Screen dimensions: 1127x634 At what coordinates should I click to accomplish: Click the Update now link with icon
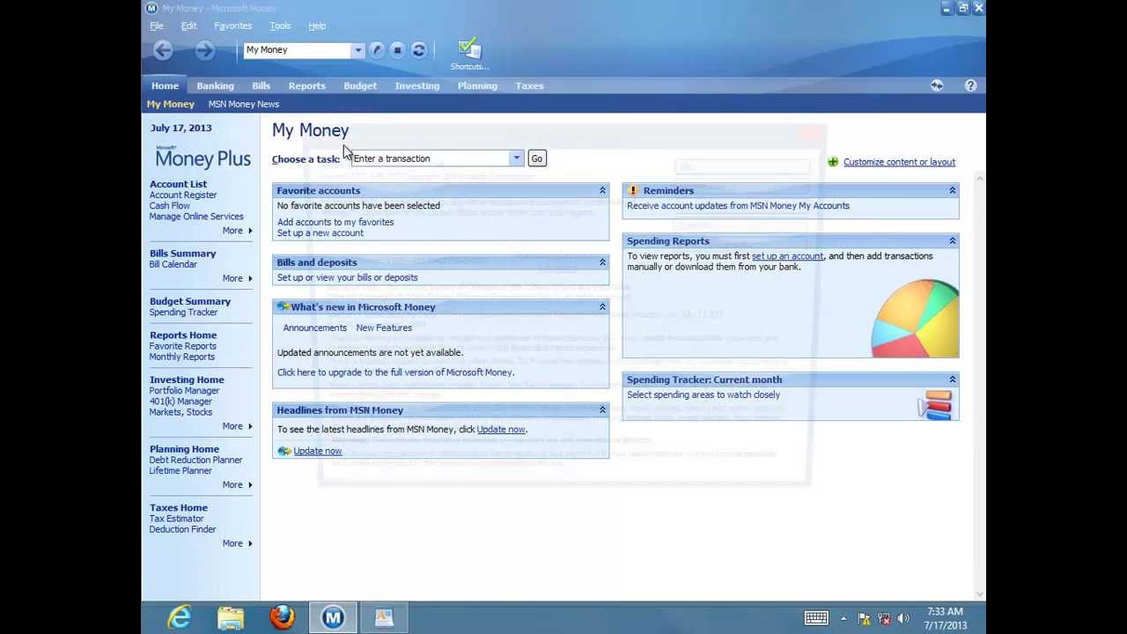pos(318,451)
